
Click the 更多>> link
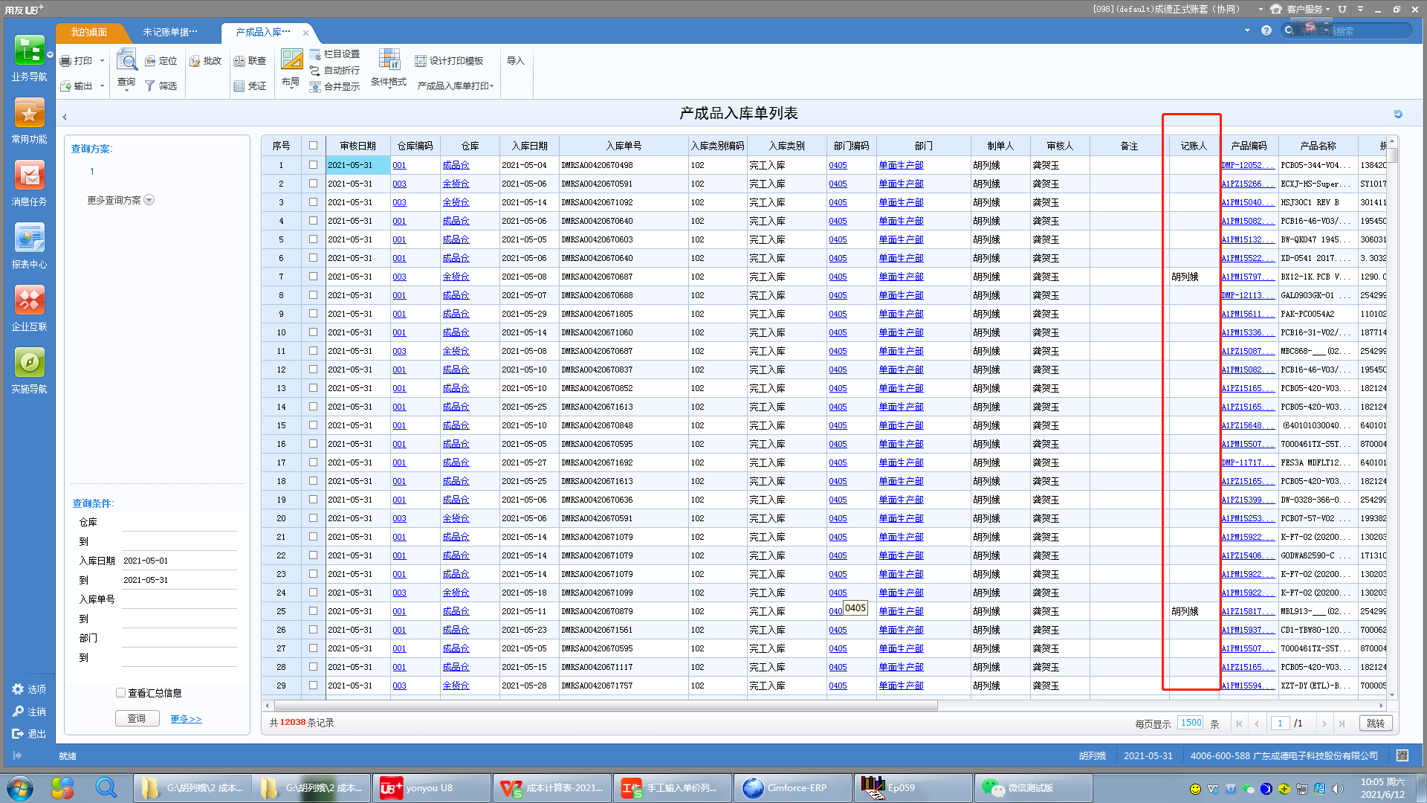186,719
